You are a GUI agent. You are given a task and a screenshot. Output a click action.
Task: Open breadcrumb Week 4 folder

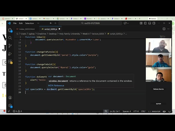(x=86, y=34)
